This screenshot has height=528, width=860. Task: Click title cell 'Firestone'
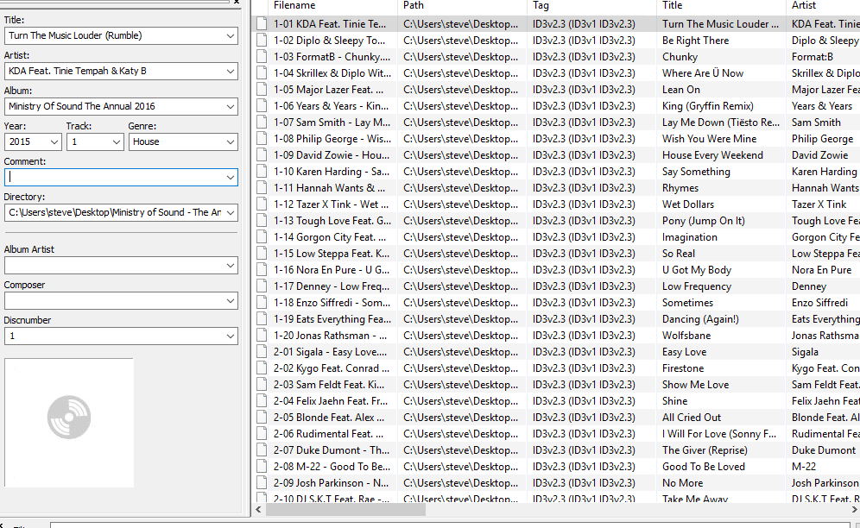click(x=683, y=368)
